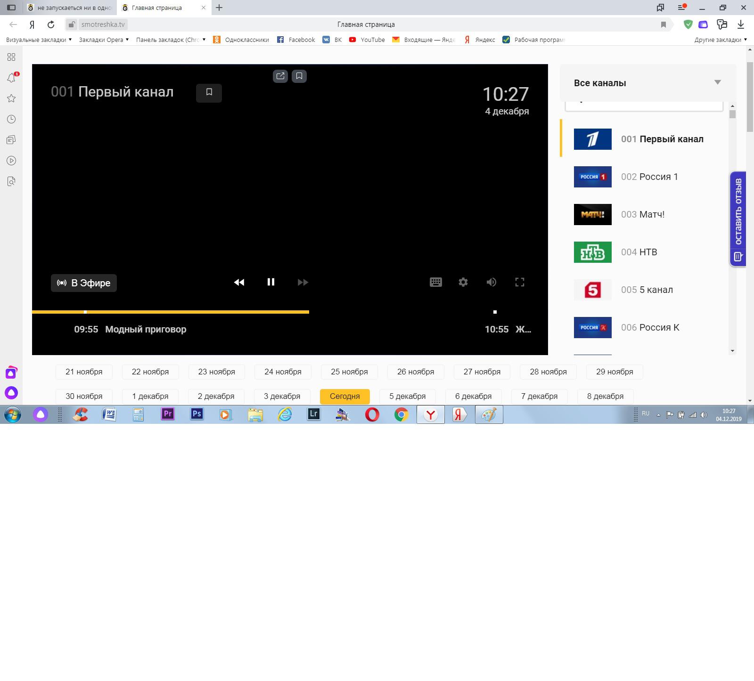Image resolution: width=754 pixels, height=681 pixels.
Task: Expand Другие закладки bookmarks menu
Action: 720,40
